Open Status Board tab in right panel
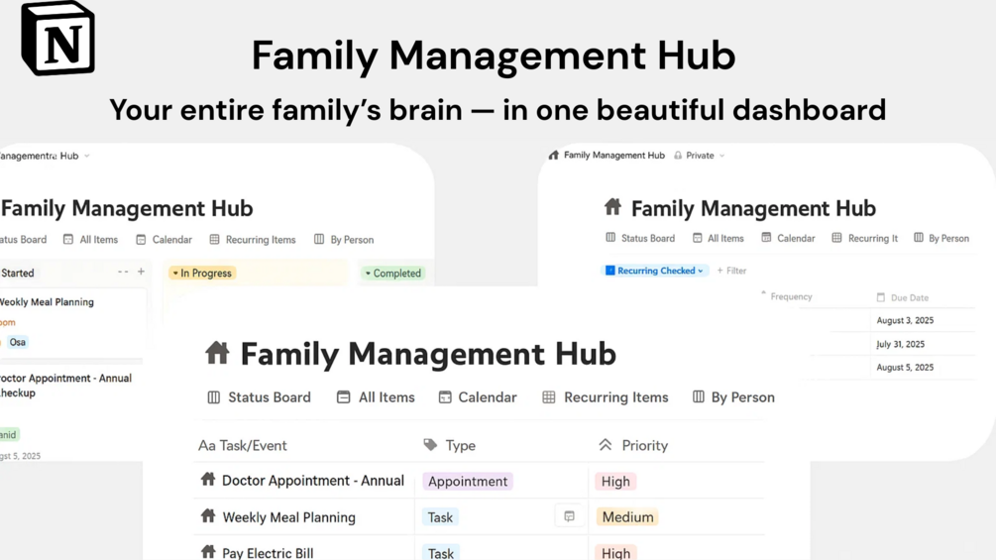Image resolution: width=996 pixels, height=560 pixels. click(x=640, y=238)
